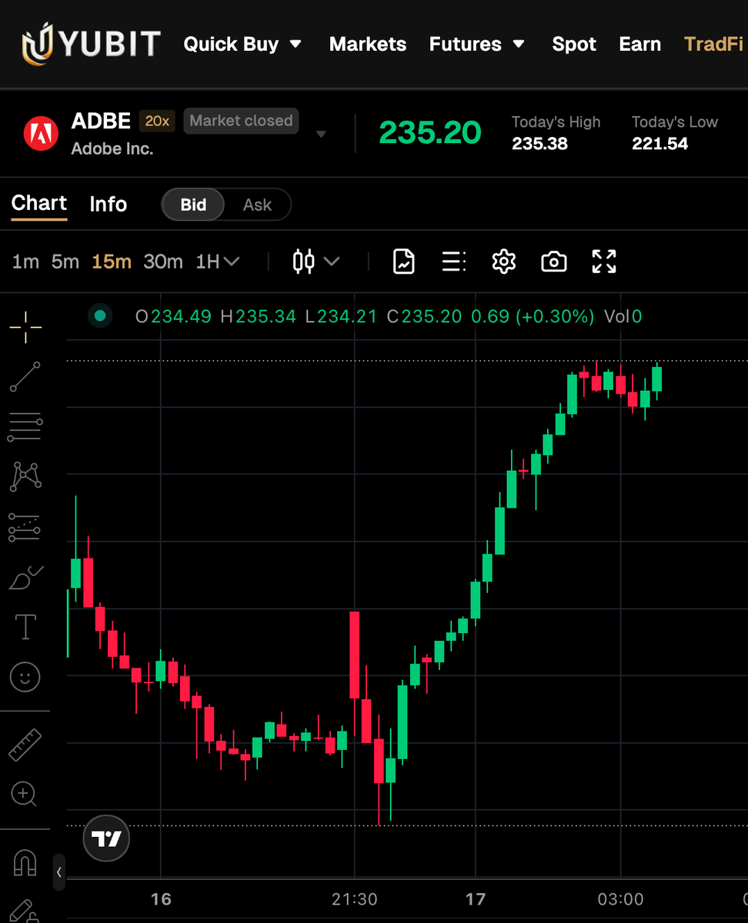Toggle the green symbol status dot

pyautogui.click(x=99, y=315)
